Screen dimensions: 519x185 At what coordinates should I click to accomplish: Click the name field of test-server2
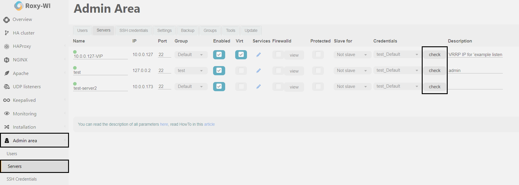pos(100,88)
